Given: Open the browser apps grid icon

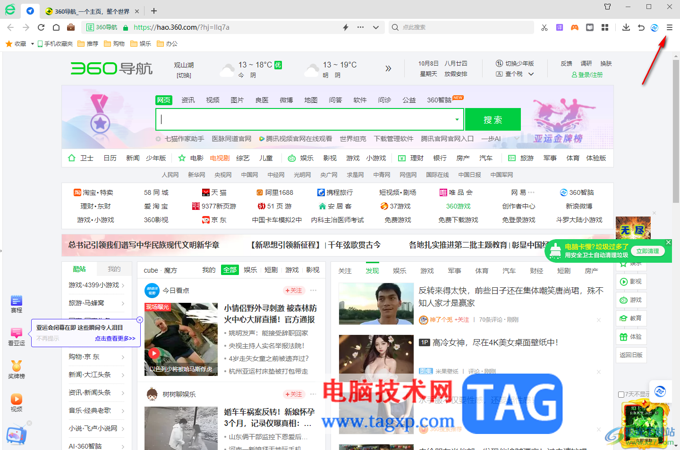Looking at the screenshot, I should coord(605,27).
